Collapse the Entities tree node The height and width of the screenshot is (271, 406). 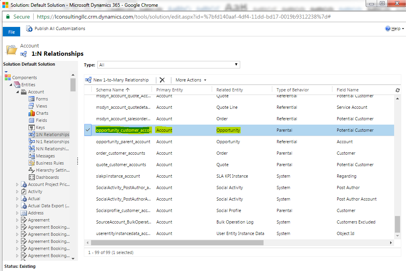tap(11, 84)
